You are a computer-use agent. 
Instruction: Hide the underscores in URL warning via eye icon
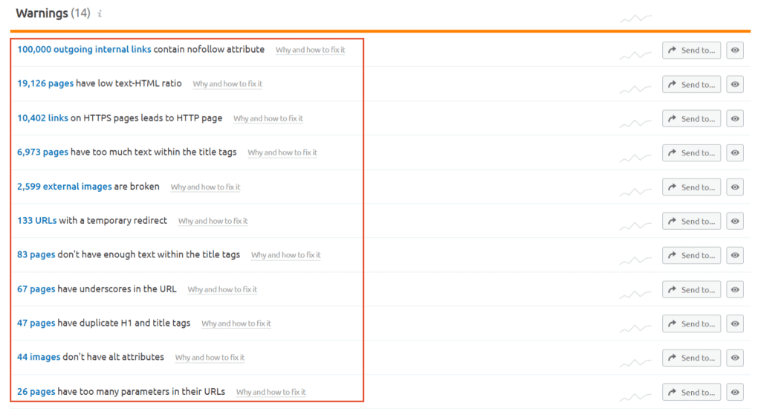[735, 289]
